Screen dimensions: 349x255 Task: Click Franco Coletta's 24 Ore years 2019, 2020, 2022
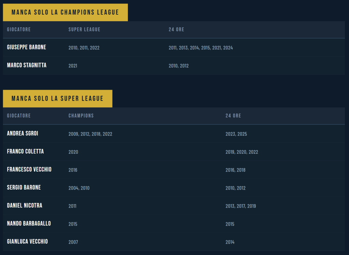[x=242, y=152]
